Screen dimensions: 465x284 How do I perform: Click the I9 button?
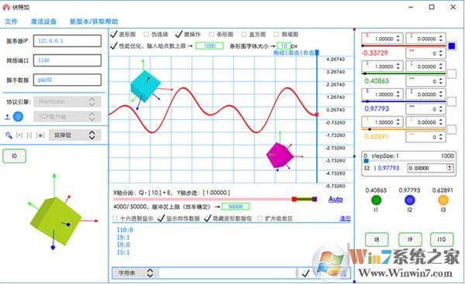(x=410, y=239)
